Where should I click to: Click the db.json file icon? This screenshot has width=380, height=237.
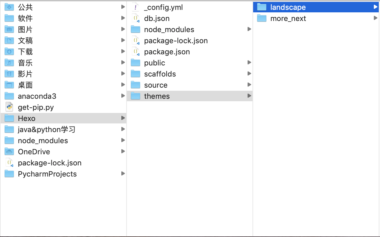click(135, 18)
